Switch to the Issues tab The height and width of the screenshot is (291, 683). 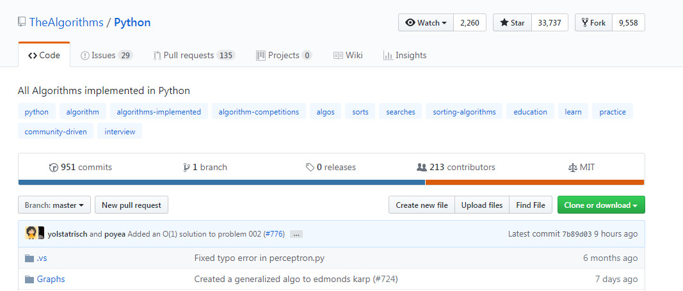pos(107,55)
